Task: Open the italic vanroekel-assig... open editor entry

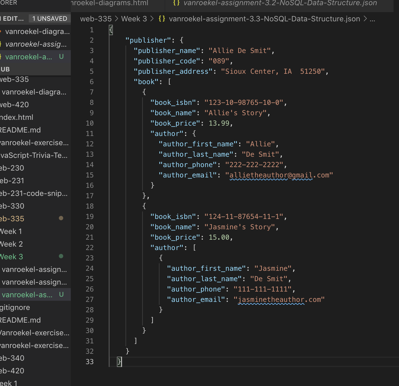Action: [x=35, y=44]
